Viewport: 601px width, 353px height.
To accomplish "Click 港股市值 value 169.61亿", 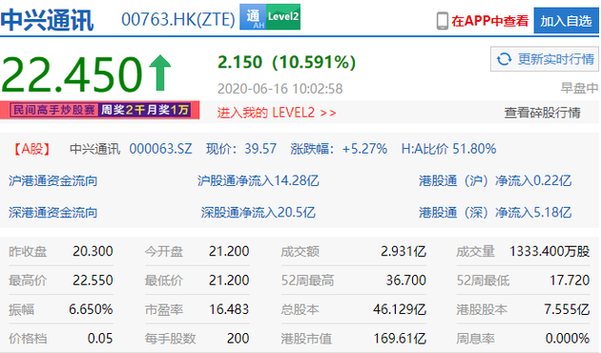I will click(x=400, y=339).
